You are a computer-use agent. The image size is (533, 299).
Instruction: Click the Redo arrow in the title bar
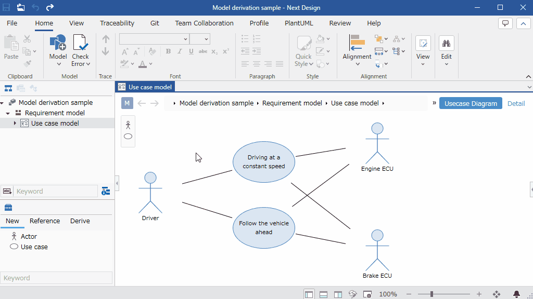(x=50, y=7)
